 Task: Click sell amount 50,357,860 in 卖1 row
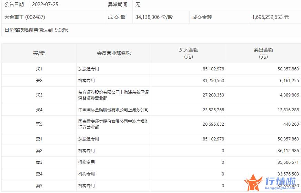pyautogui.click(x=288, y=139)
